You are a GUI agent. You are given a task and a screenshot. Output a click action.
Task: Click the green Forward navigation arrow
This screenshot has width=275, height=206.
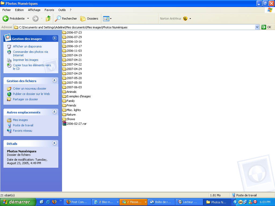click(x=35, y=19)
